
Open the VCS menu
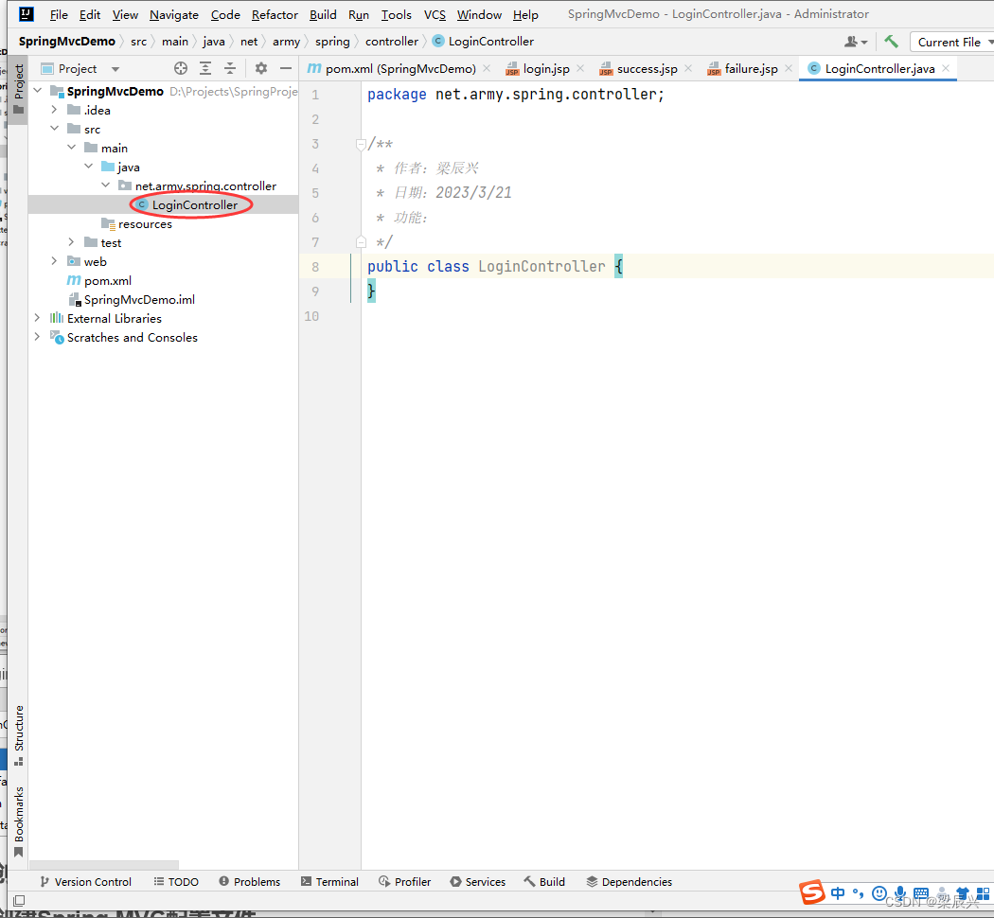[435, 14]
